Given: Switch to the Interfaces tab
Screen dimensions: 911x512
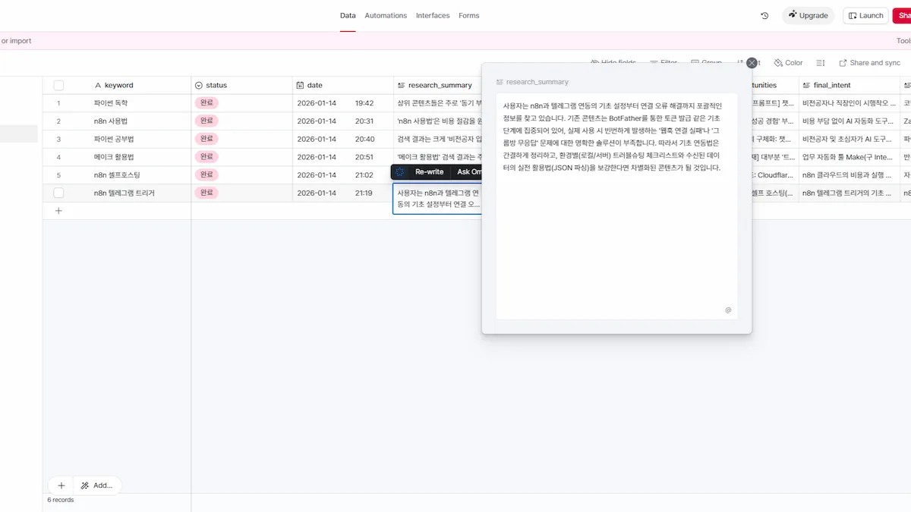Looking at the screenshot, I should point(433,15).
